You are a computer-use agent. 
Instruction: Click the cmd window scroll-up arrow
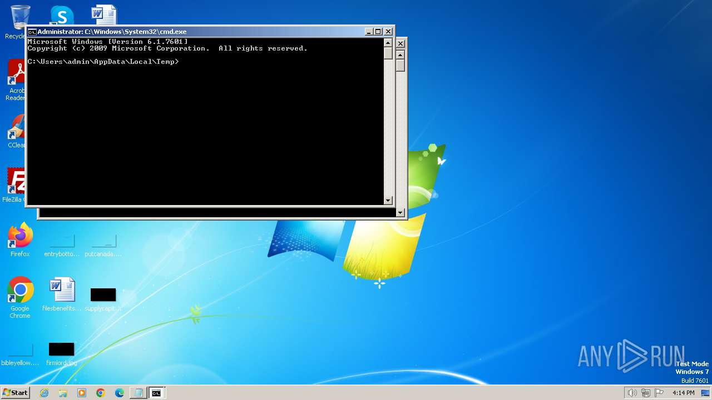click(x=388, y=43)
